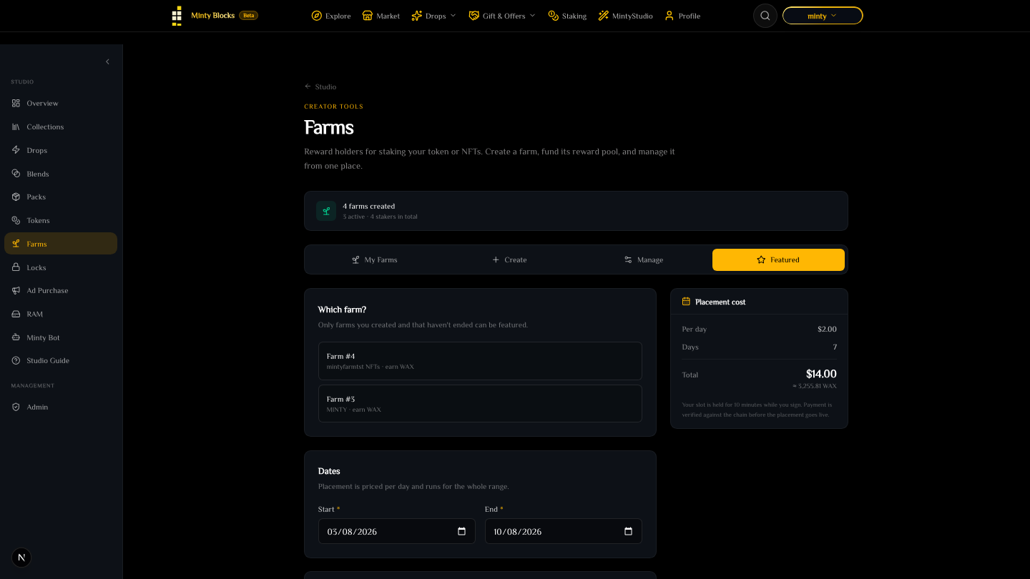Click the Minty Blocks logo icon
Screen dimensions: 1030x579
[x=177, y=16]
